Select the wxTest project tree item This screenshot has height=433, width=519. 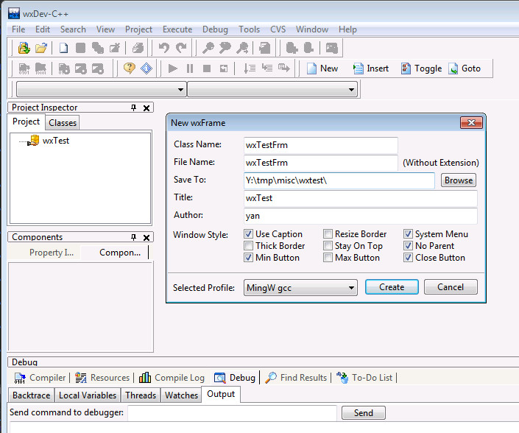click(56, 141)
